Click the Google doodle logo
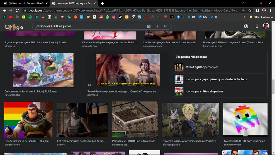Screen dimensions: 275x155 coord(14,27)
